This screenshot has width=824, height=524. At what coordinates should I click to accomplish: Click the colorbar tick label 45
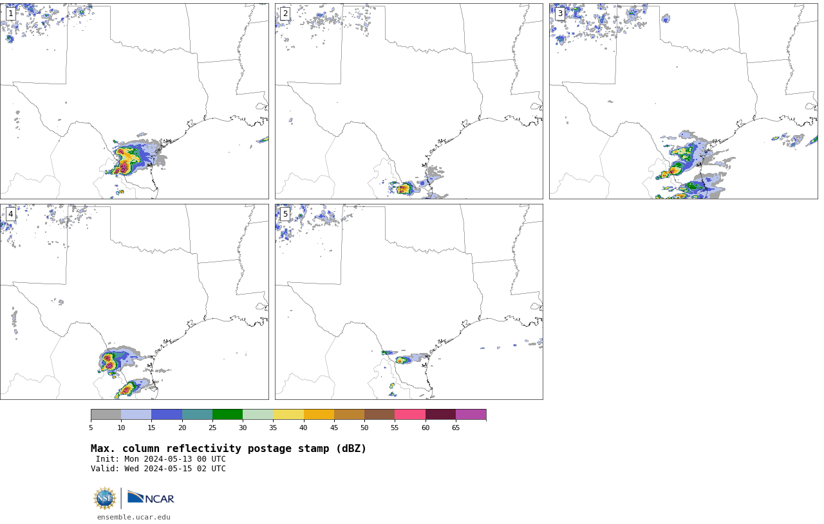334,428
